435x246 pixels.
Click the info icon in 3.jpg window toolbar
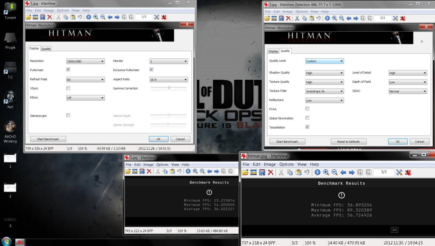pos(188,171)
